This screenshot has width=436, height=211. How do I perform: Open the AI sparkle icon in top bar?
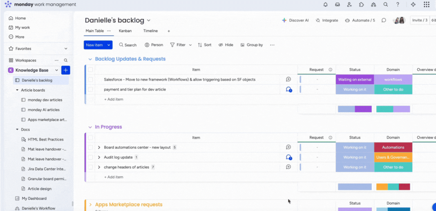click(413, 4)
